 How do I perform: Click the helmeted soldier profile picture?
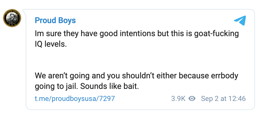(x=12, y=18)
